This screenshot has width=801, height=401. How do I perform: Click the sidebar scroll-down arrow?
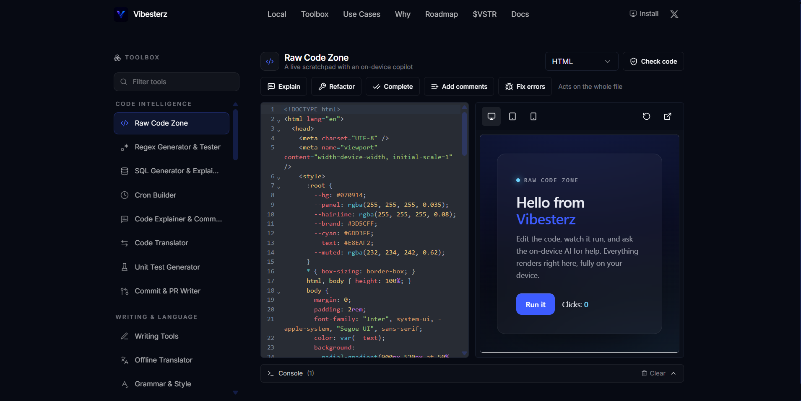[235, 393]
